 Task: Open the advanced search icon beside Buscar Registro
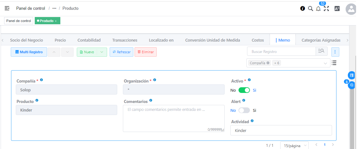[x=321, y=51]
